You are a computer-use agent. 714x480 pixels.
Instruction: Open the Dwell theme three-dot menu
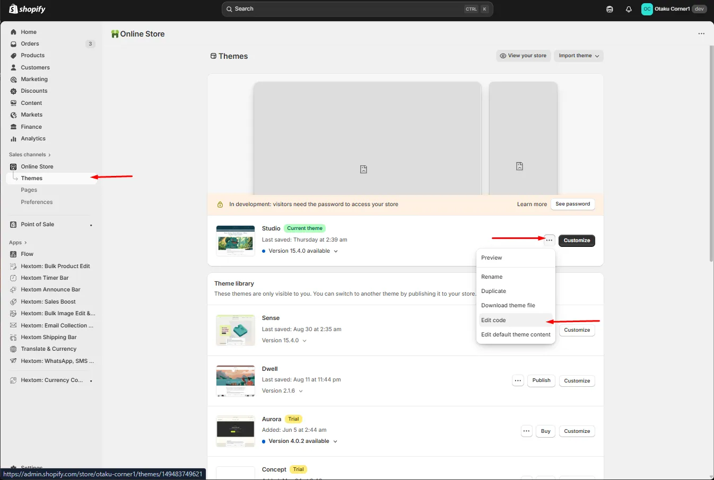click(x=518, y=380)
